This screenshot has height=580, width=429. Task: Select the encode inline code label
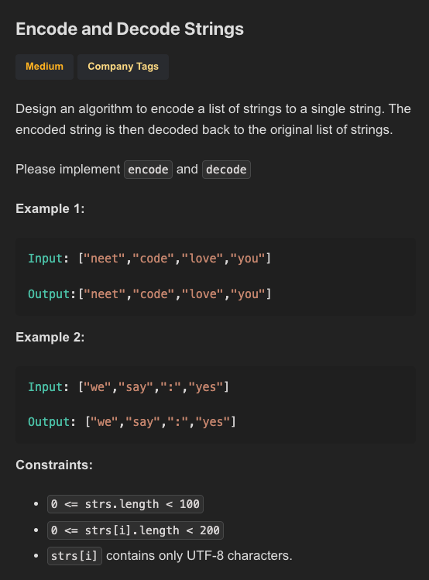tap(148, 170)
